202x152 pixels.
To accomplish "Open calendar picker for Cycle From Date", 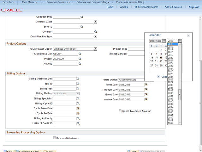I will point(78,108).
